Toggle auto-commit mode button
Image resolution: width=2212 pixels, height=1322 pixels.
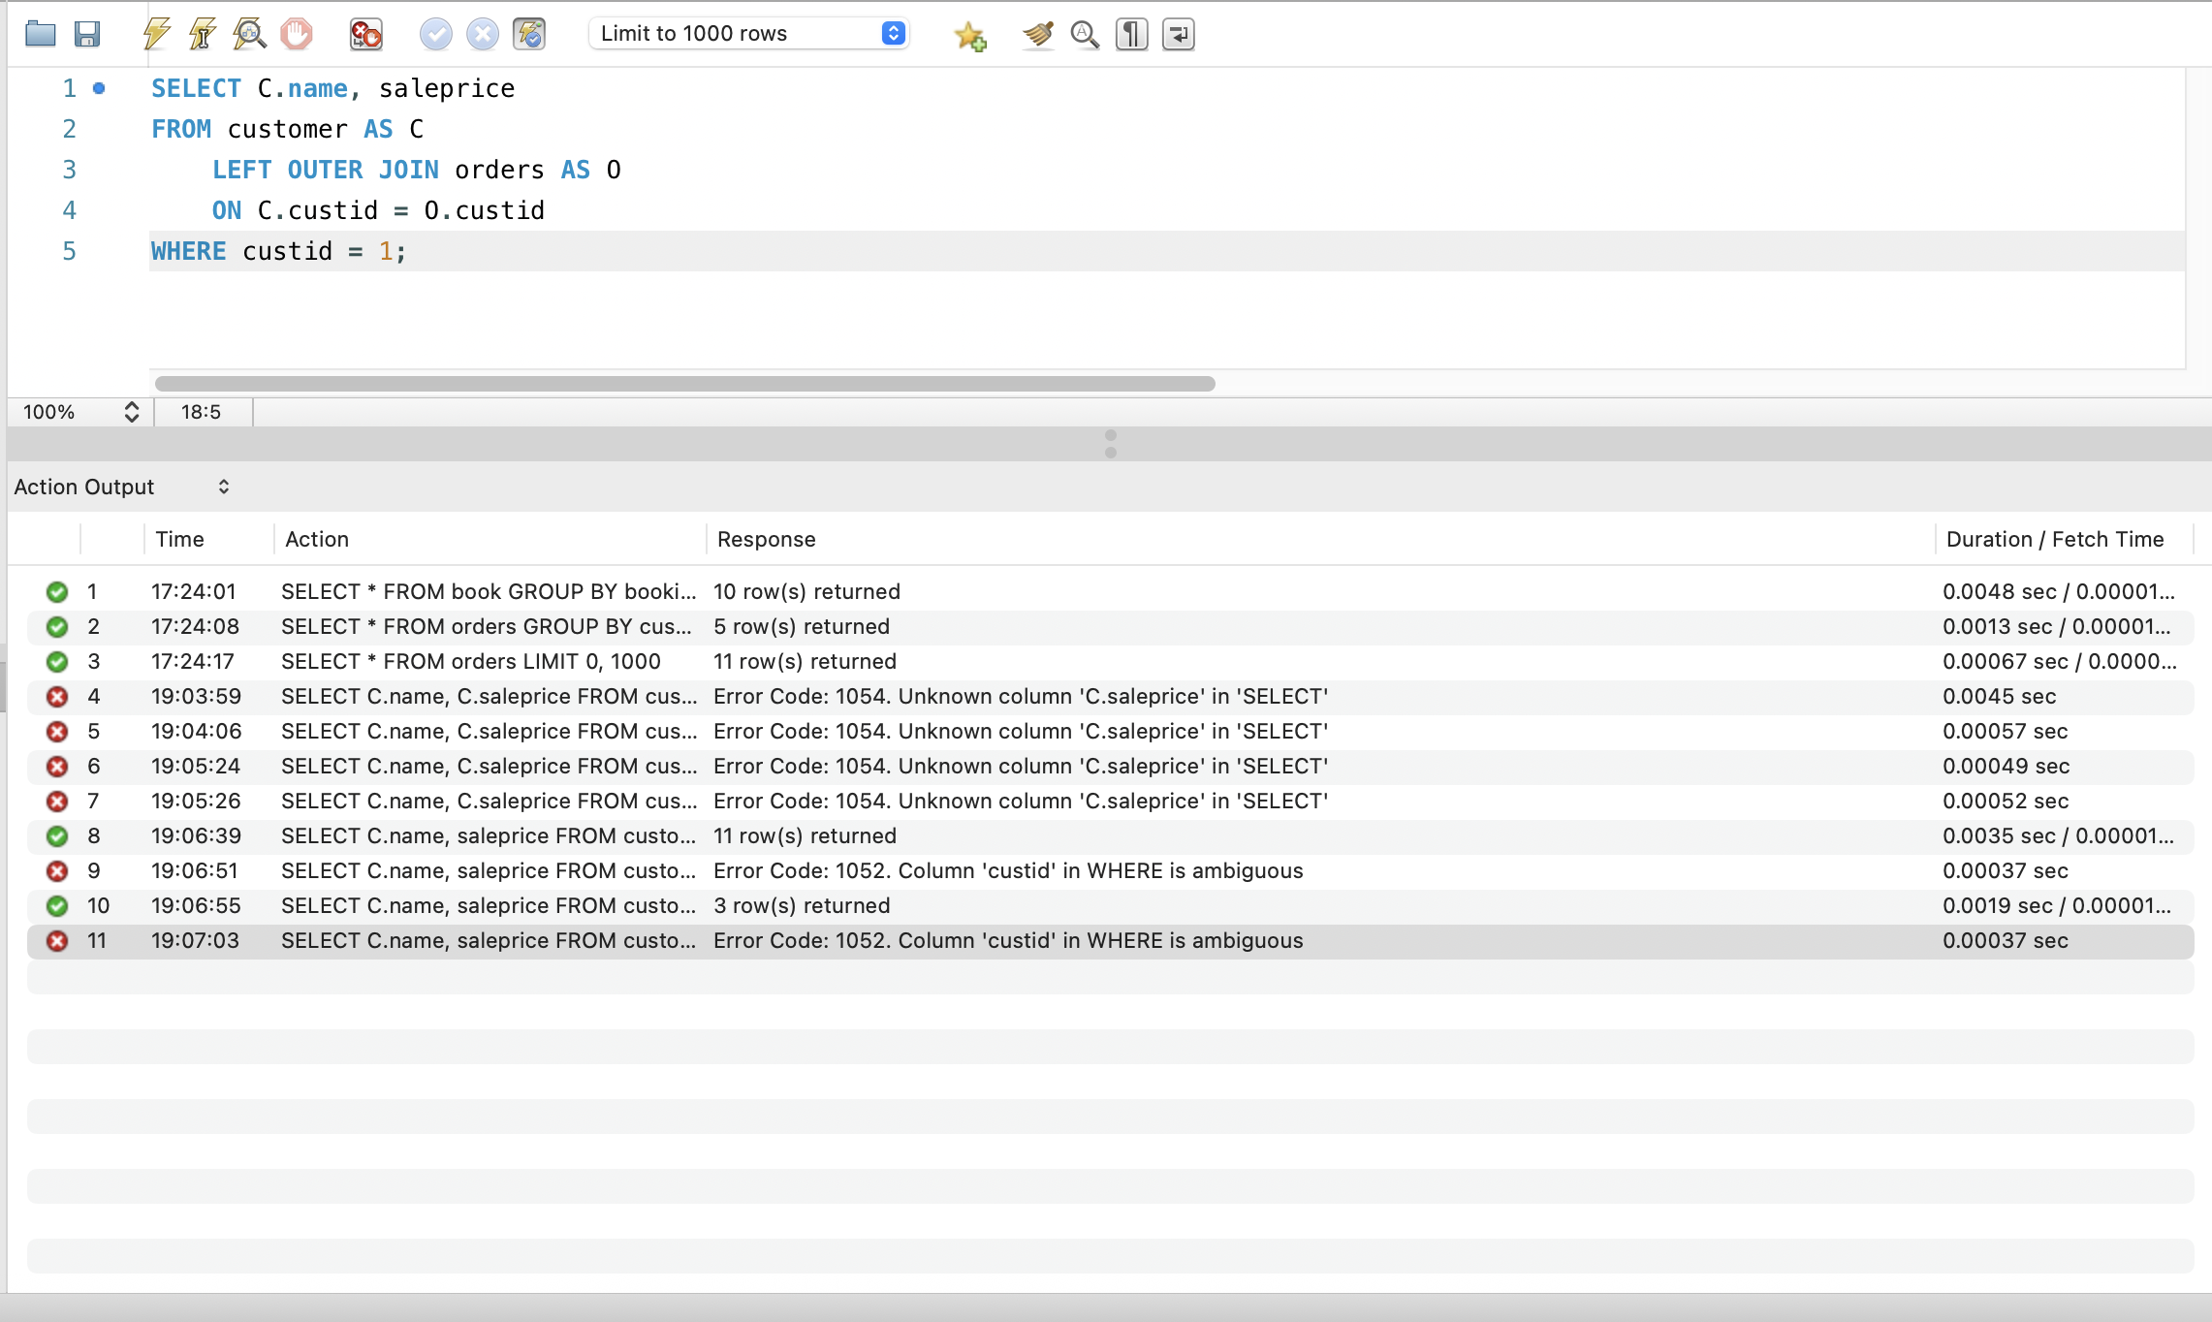[529, 34]
